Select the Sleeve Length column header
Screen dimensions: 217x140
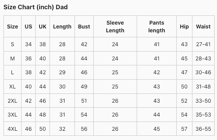115,27
